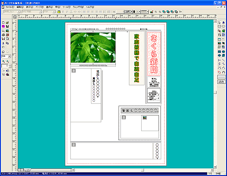Open the zoom percentage dropdown
The width and height of the screenshot is (227, 176).
[x=10, y=56]
